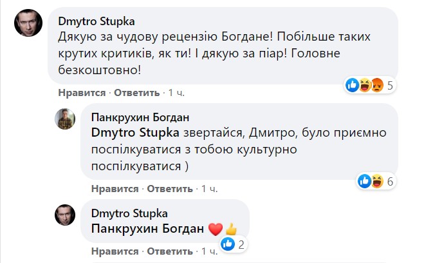Open the first comment's 1 ч. timestamp

[176, 93]
